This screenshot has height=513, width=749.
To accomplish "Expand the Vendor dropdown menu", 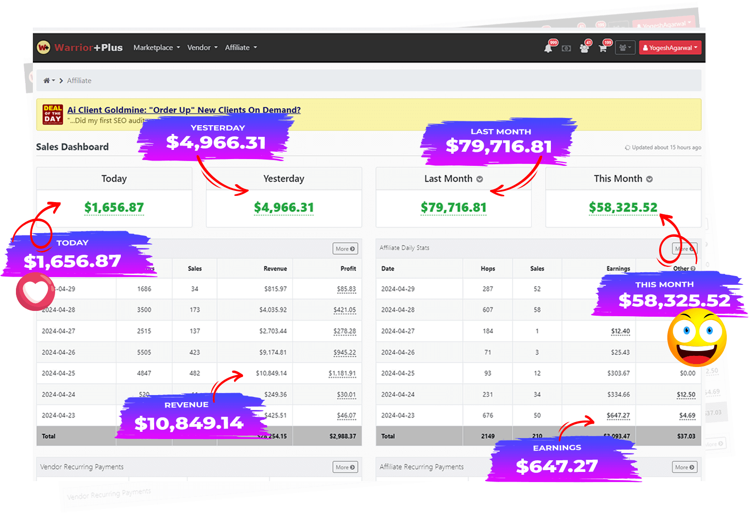I will click(x=202, y=47).
